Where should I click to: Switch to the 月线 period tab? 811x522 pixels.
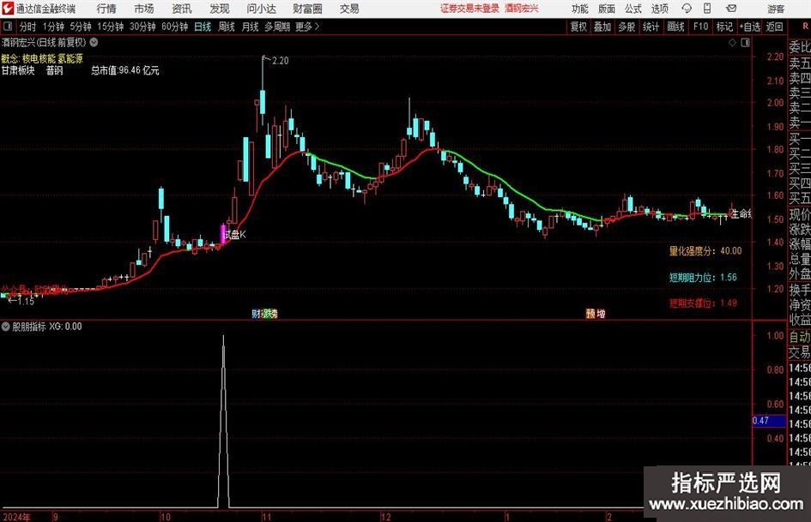click(x=250, y=27)
